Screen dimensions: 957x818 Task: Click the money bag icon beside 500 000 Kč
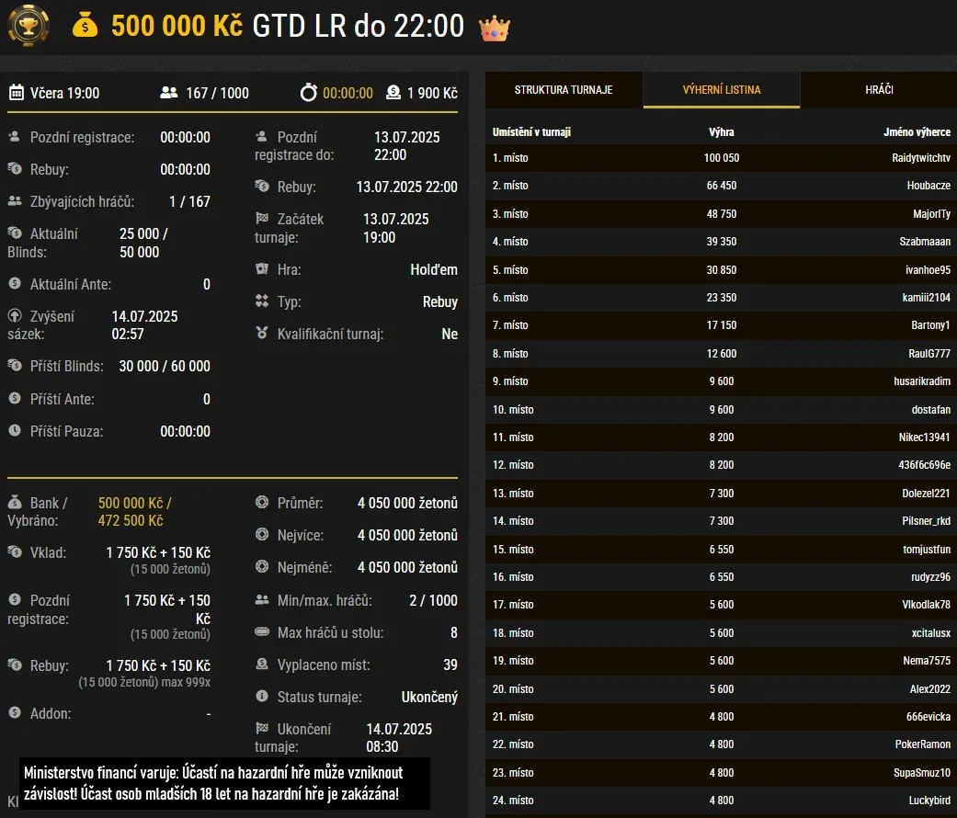tap(85, 26)
